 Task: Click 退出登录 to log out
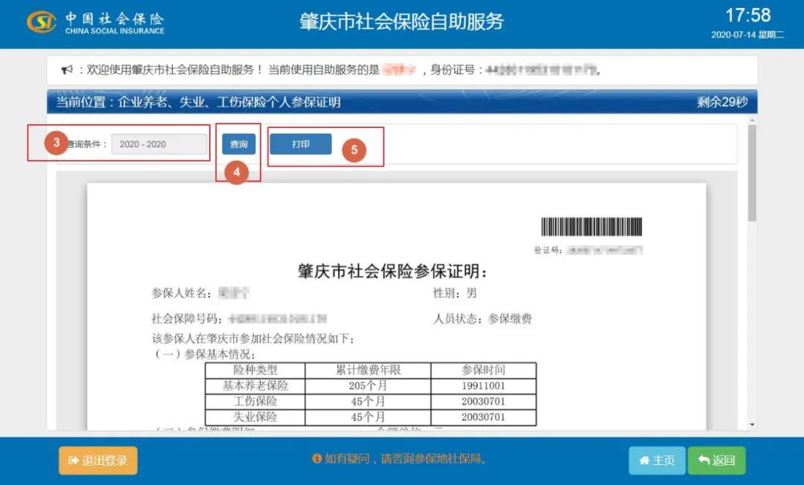point(98,460)
